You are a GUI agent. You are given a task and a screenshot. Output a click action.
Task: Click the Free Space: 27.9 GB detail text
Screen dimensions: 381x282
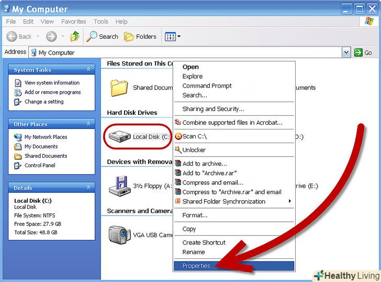click(38, 224)
